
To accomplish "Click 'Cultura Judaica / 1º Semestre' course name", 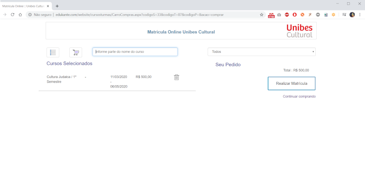I will point(62,79).
